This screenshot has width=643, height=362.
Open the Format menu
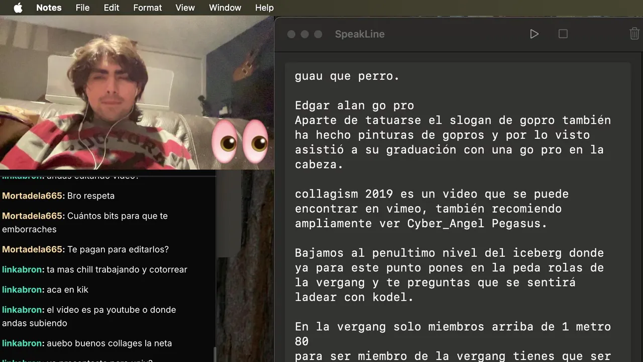148,8
